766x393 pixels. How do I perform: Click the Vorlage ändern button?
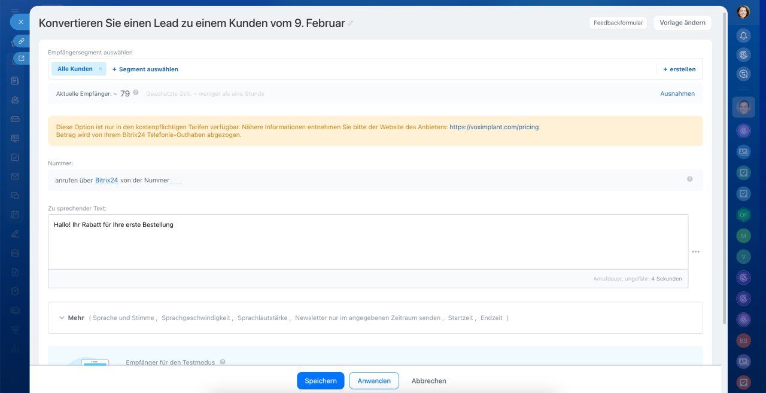click(x=682, y=23)
